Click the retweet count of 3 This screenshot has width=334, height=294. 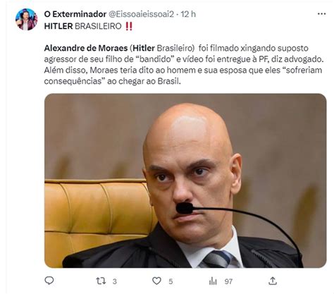(114, 281)
